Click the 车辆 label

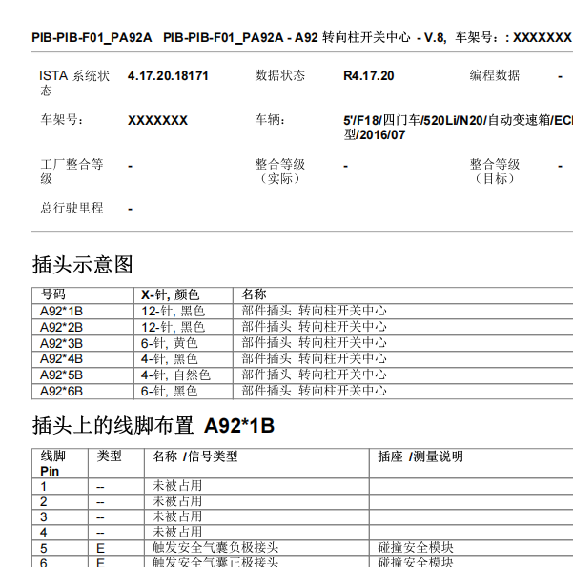point(270,119)
